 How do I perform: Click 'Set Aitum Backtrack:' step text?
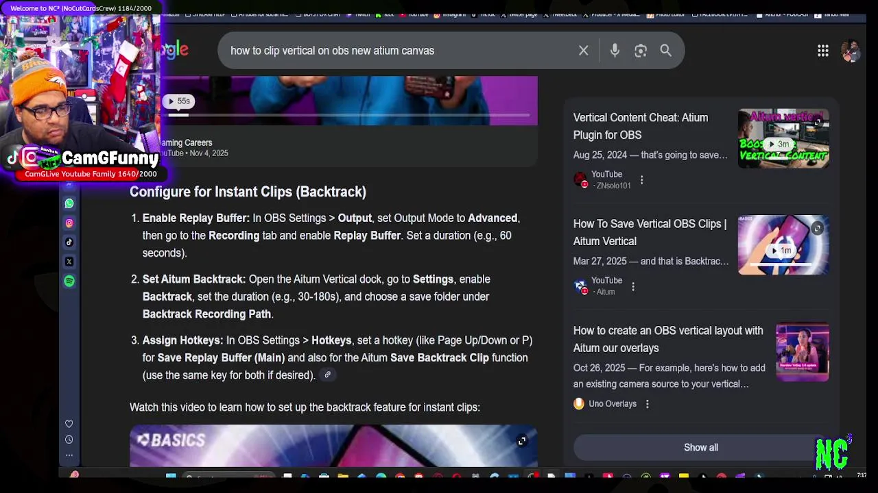194,279
